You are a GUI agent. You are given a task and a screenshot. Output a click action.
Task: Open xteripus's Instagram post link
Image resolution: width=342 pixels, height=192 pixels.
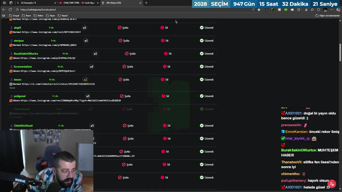pyautogui.click(x=49, y=45)
